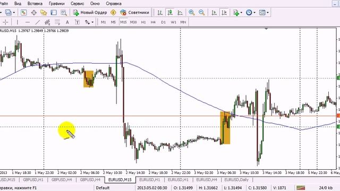Expand the Profiles dropdown arrow
The height and width of the screenshot is (191, 340).
(x=14, y=13)
